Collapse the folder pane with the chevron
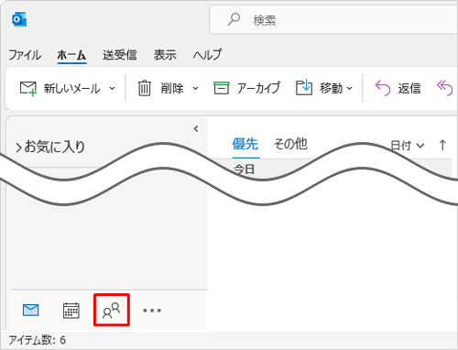 [196, 129]
